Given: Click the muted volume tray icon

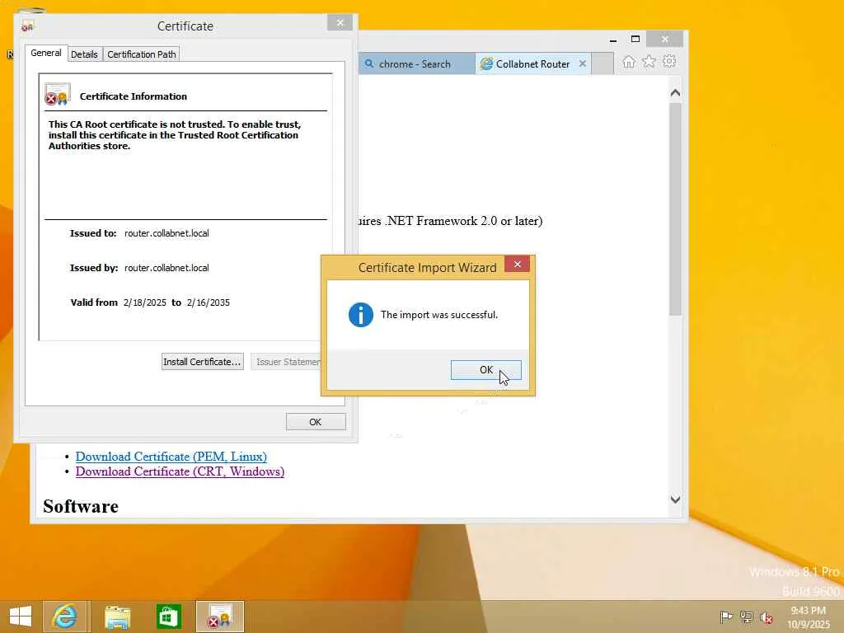Looking at the screenshot, I should pos(767,617).
